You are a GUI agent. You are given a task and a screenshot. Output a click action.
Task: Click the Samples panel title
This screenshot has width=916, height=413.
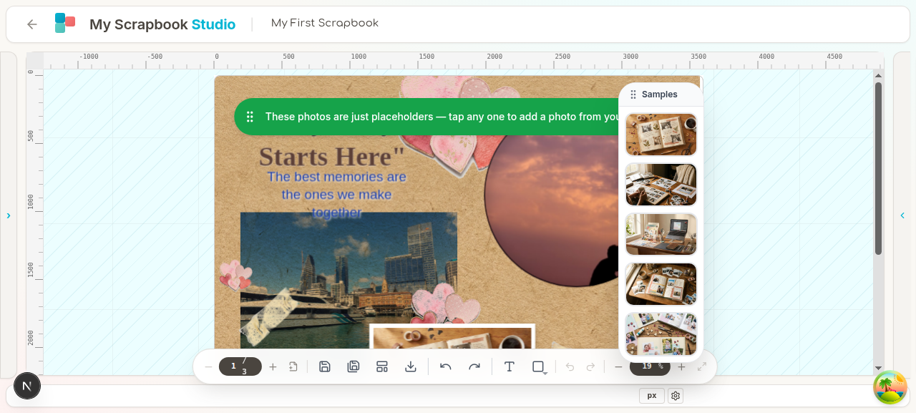[660, 94]
